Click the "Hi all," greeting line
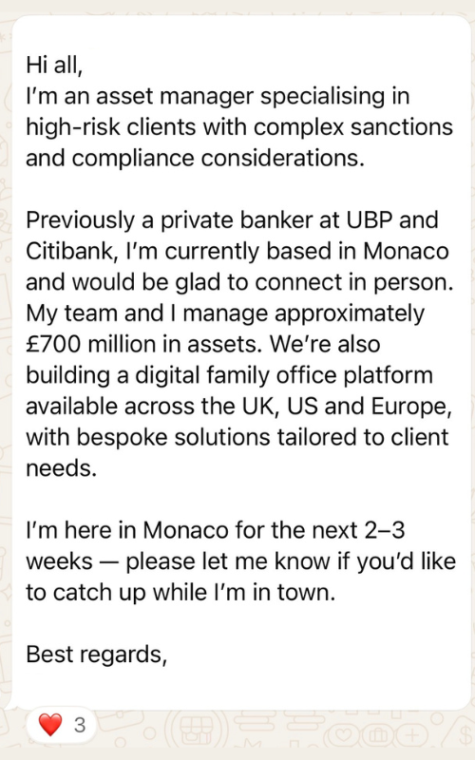This screenshot has height=760, width=475. click(x=55, y=65)
